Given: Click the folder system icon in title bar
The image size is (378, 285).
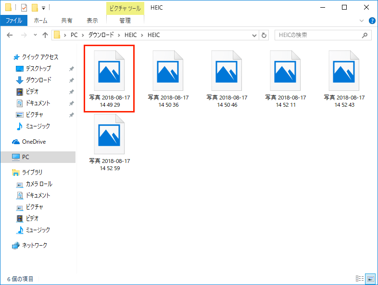Looking at the screenshot, I should click(x=8, y=8).
